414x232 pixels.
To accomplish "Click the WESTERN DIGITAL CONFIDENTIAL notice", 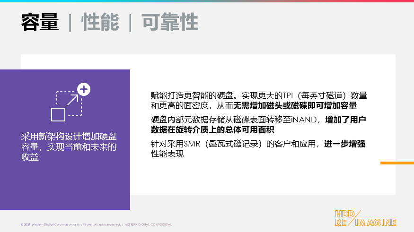I will tap(148, 224).
